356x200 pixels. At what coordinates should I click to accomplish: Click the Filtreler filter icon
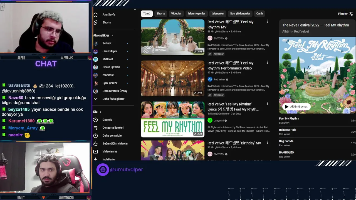click(x=351, y=14)
